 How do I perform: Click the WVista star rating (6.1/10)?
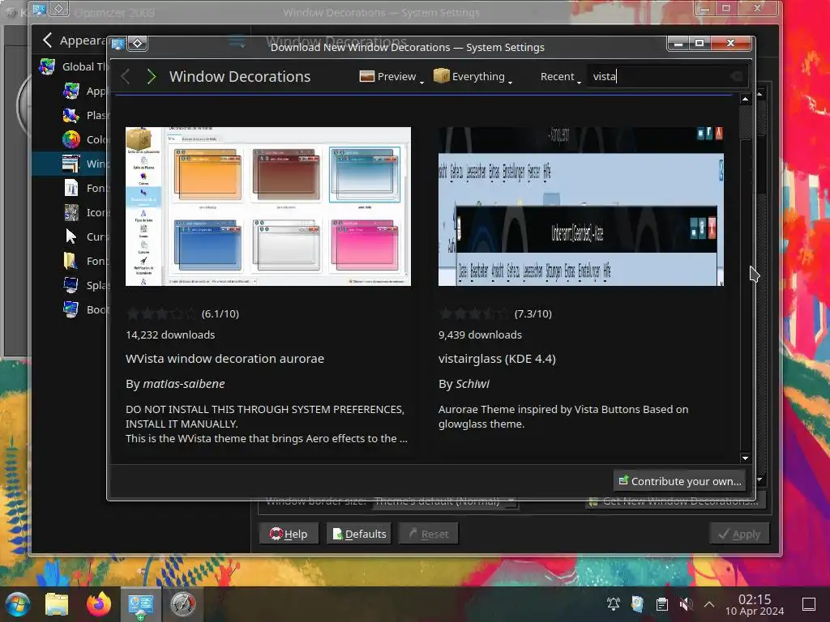click(x=160, y=314)
